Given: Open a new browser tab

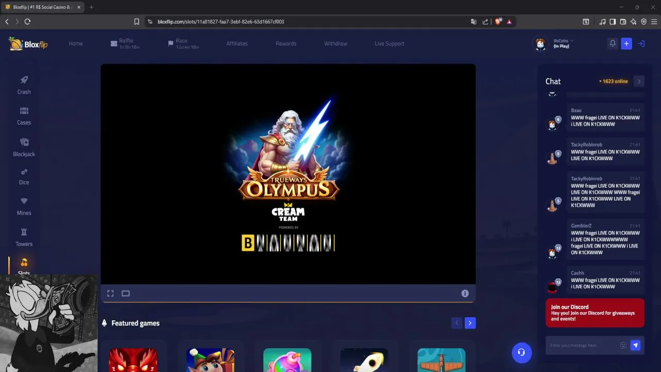Looking at the screenshot, I should (x=91, y=7).
